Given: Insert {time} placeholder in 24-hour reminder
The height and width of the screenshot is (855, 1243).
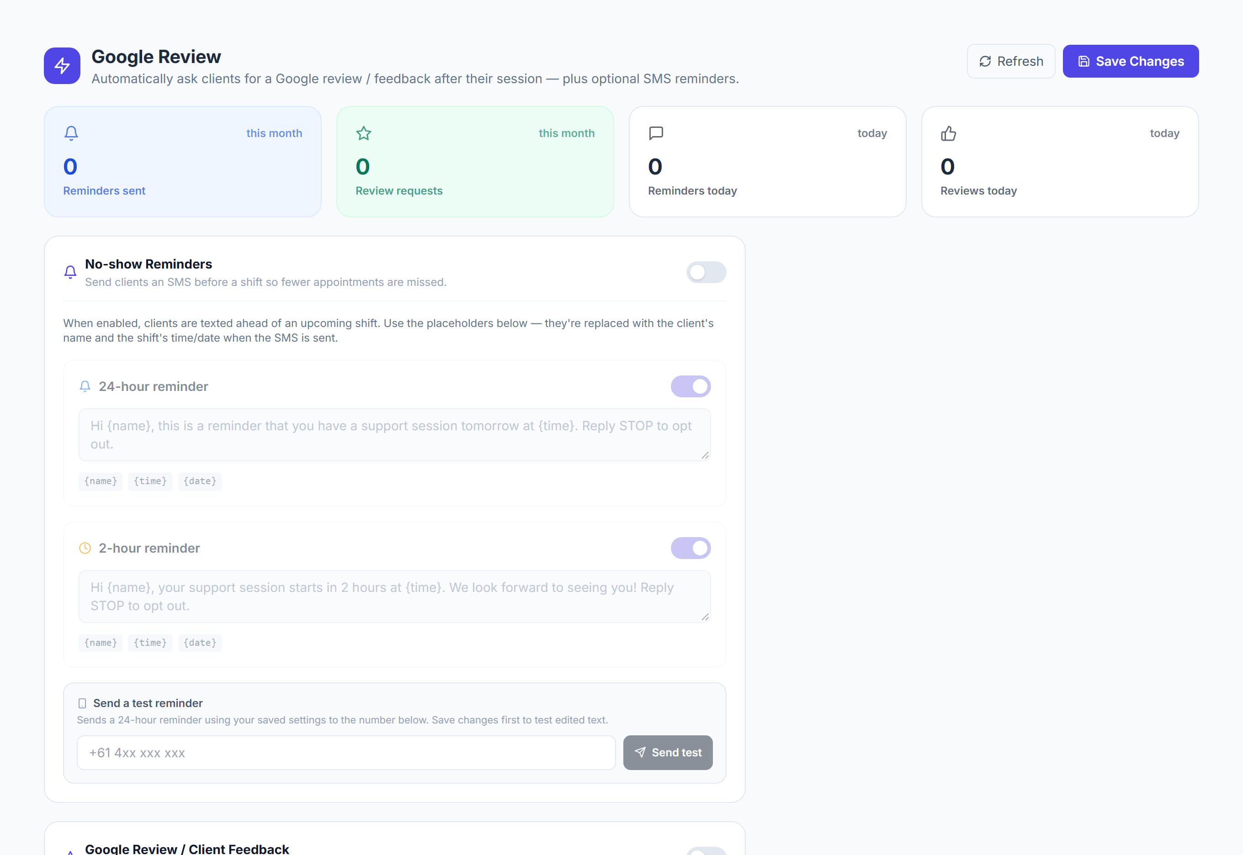Looking at the screenshot, I should pyautogui.click(x=150, y=481).
